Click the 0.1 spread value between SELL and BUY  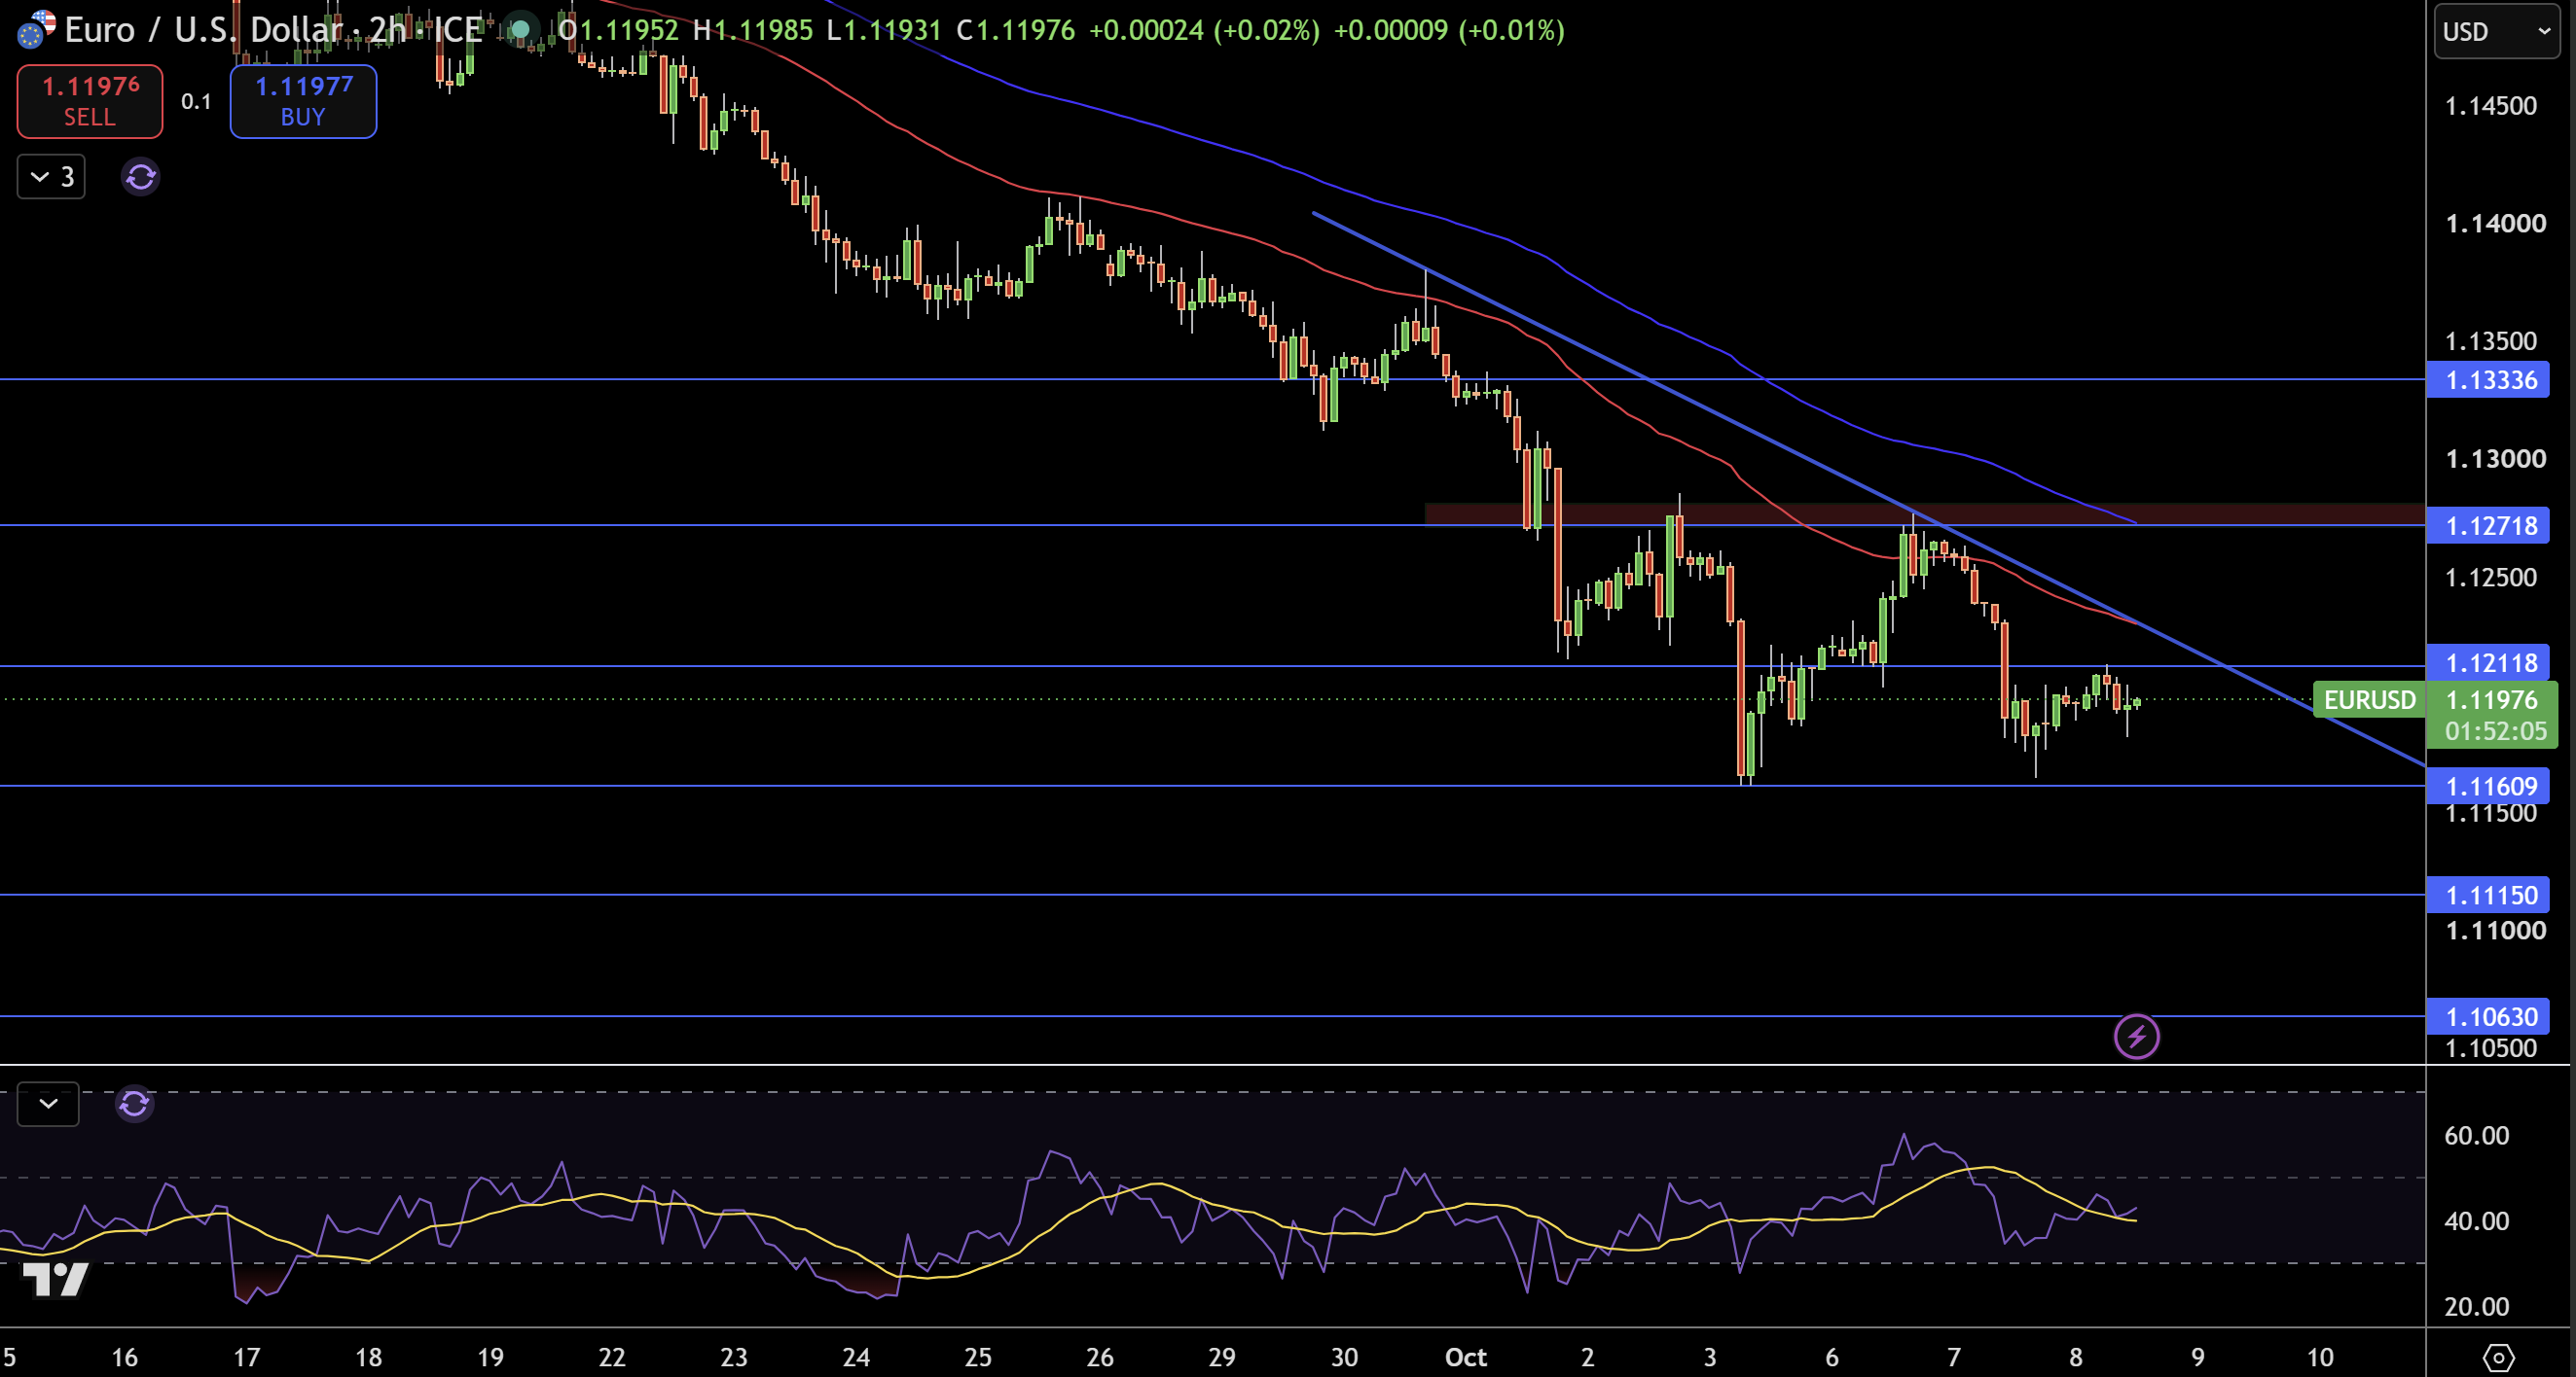point(196,101)
